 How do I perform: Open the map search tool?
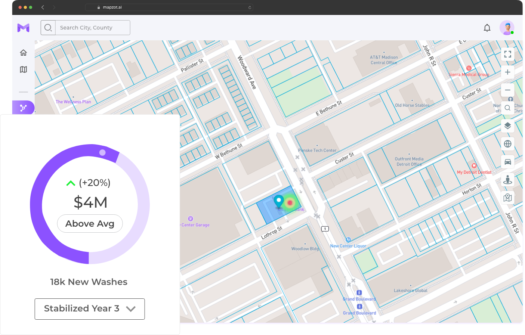pyautogui.click(x=507, y=108)
